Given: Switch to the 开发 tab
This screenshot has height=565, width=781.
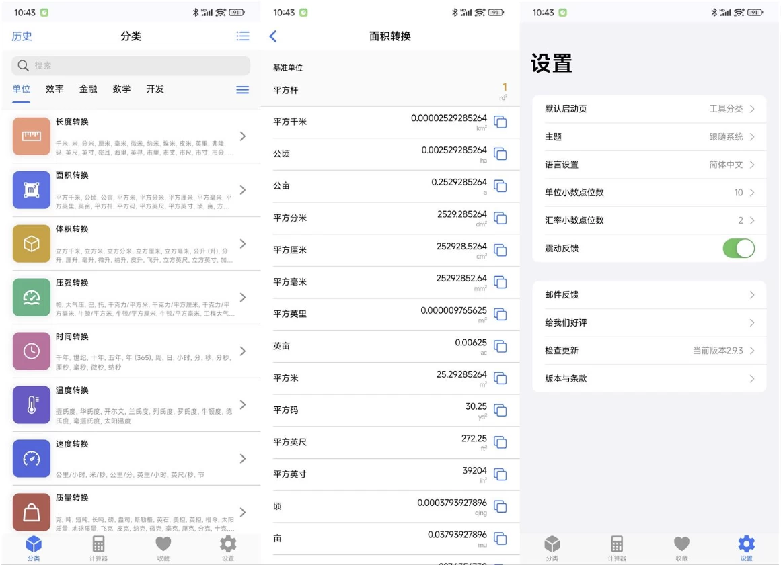Looking at the screenshot, I should pyautogui.click(x=155, y=89).
